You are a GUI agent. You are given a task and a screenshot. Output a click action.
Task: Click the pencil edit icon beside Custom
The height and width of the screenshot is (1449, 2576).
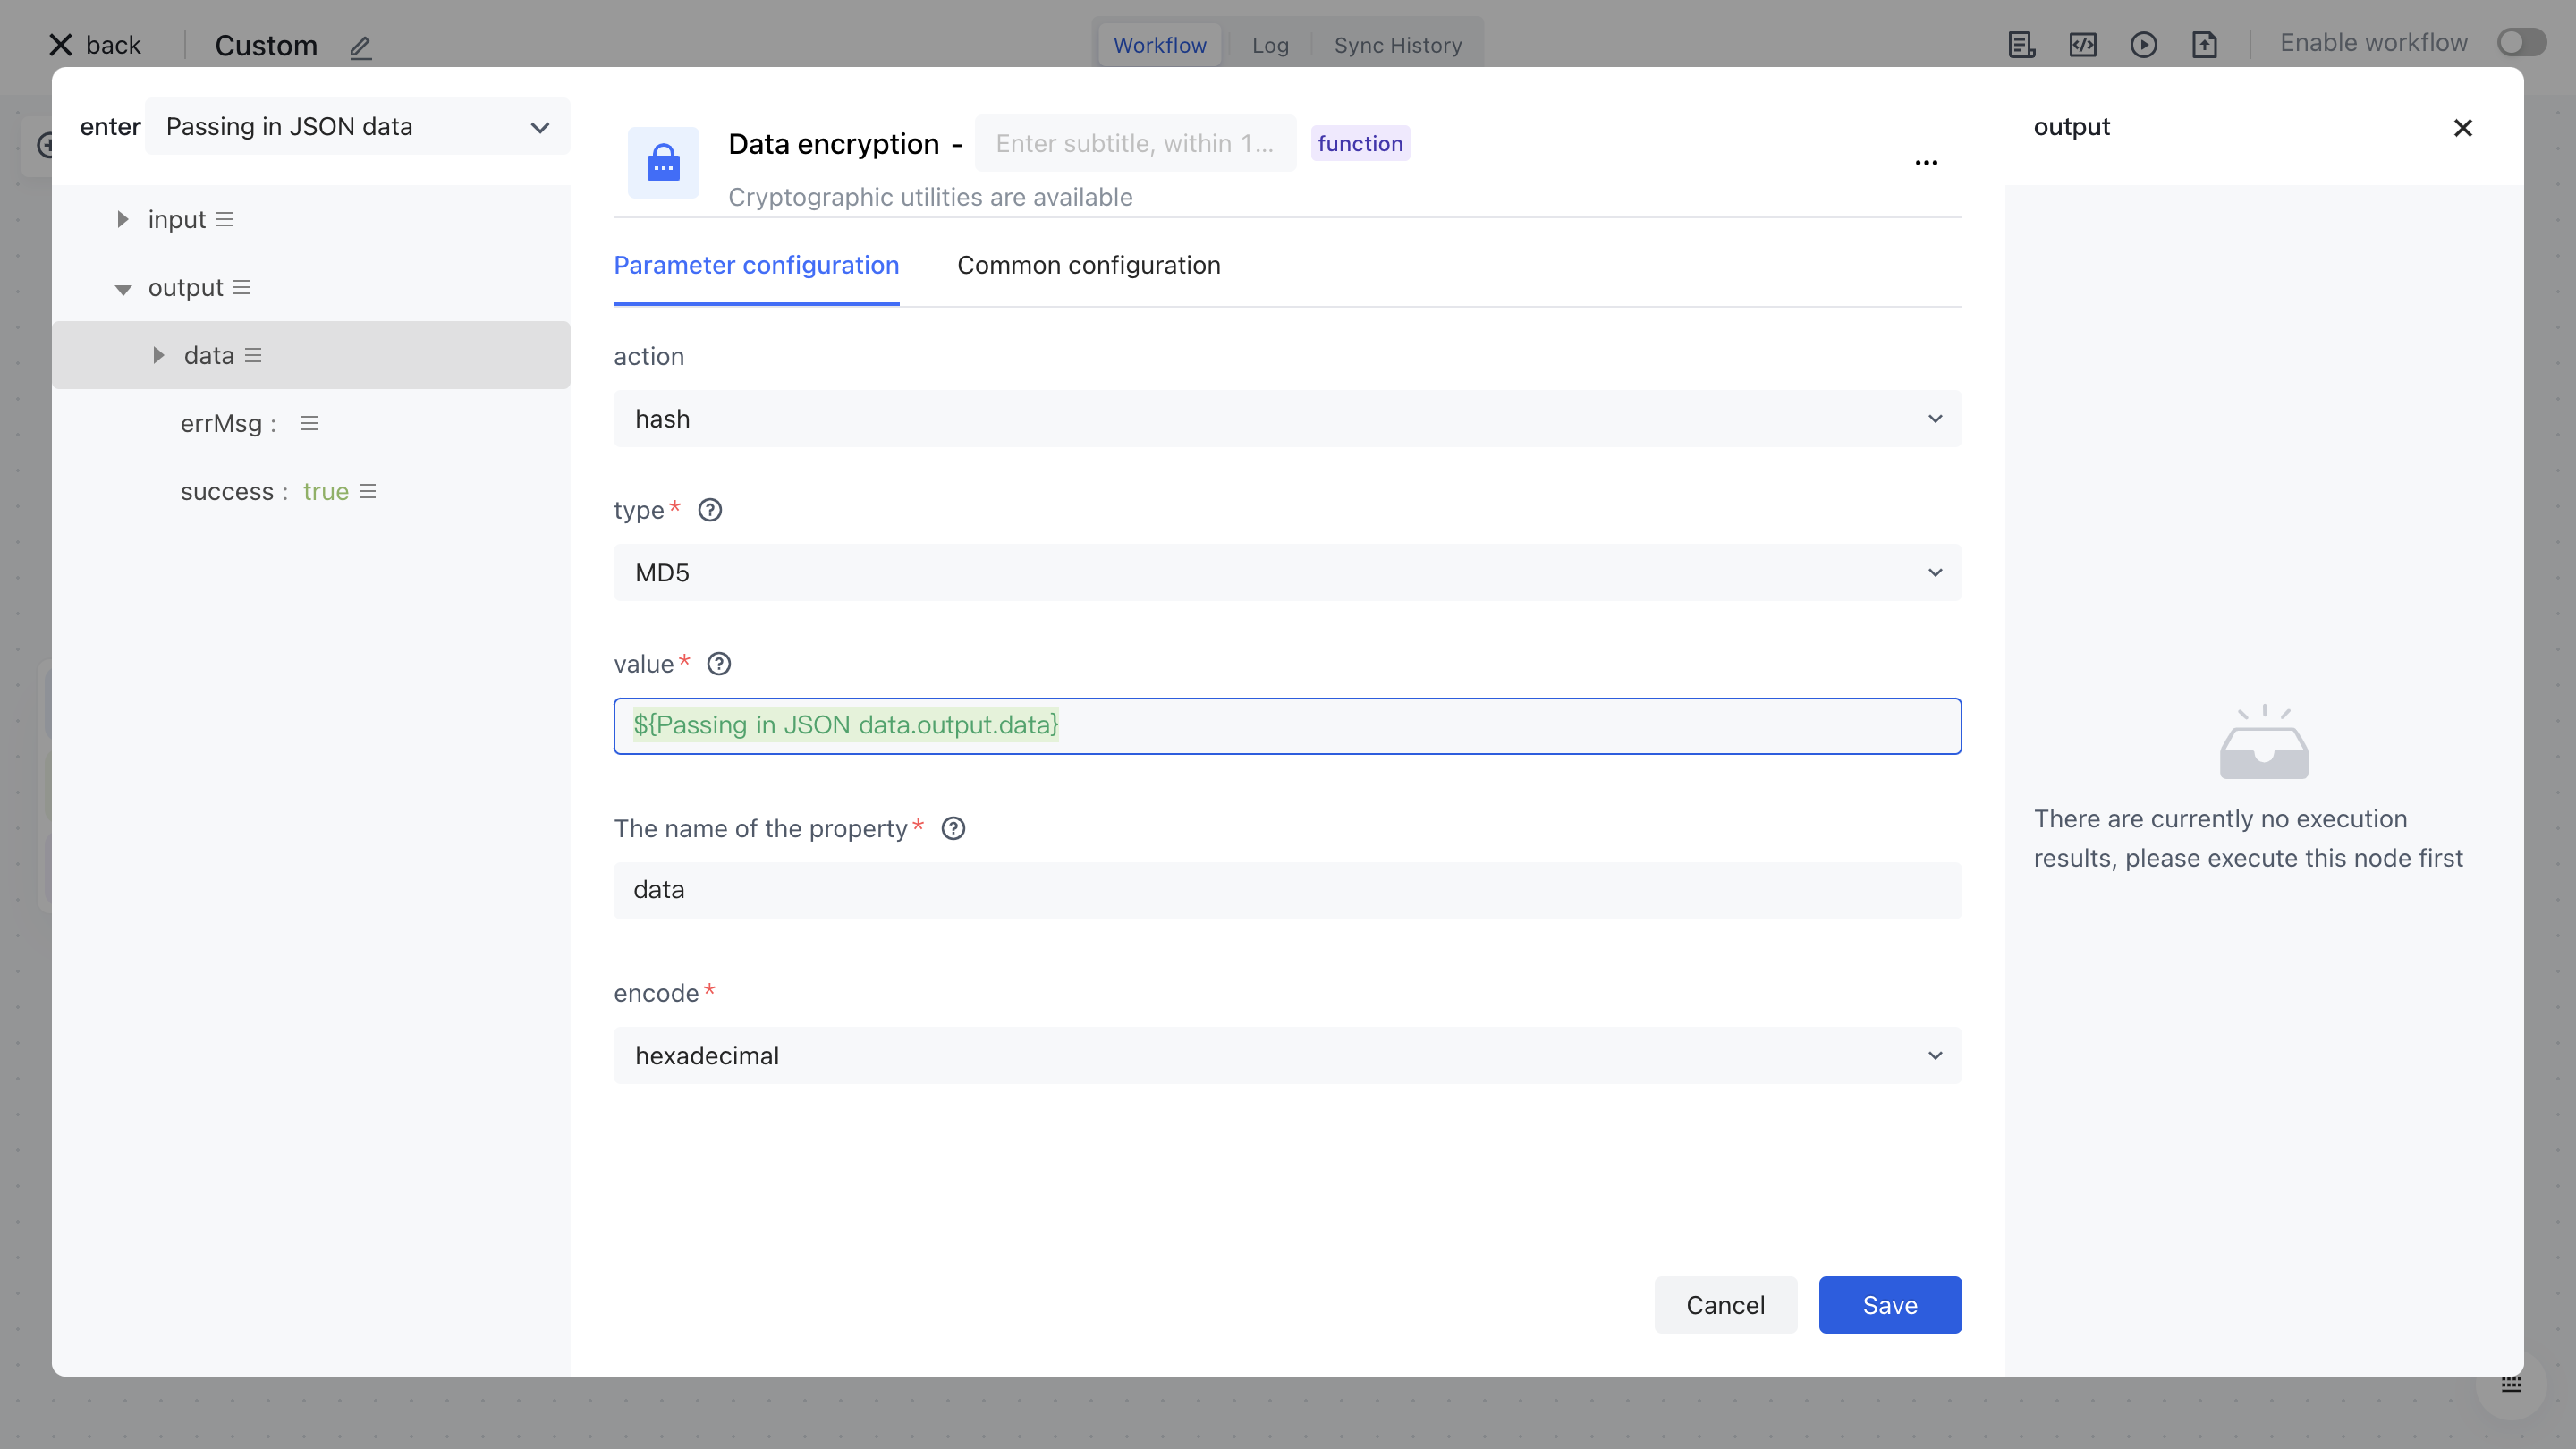pos(360,47)
